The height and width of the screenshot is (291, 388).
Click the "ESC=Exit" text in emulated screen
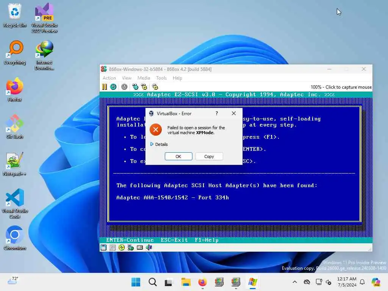coord(174,240)
